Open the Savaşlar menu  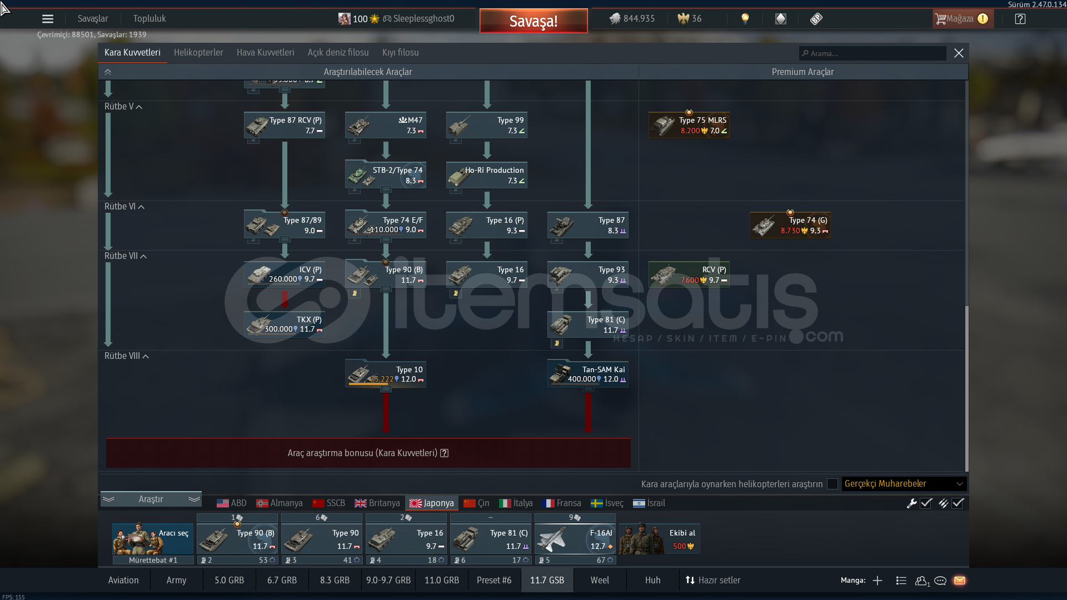point(93,19)
